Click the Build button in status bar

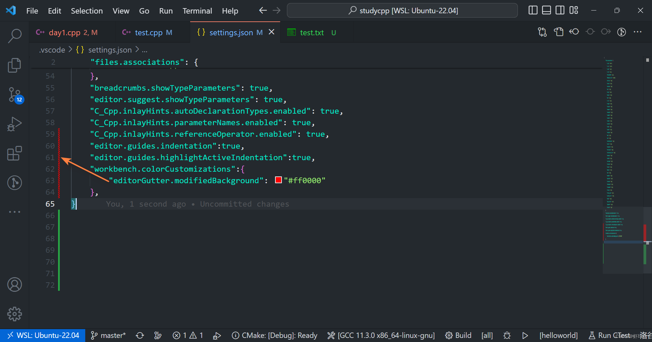point(458,335)
